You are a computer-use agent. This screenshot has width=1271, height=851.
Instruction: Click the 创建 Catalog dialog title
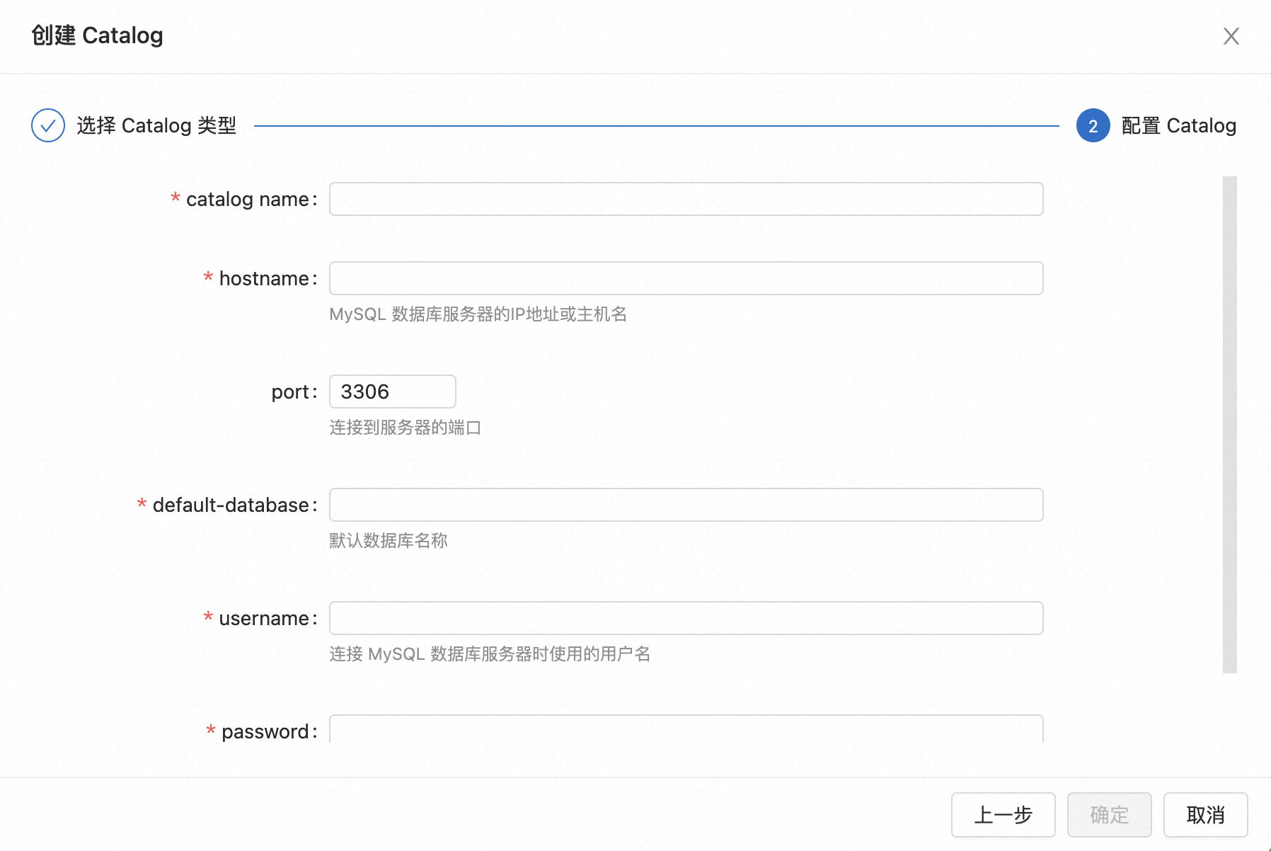pos(97,35)
